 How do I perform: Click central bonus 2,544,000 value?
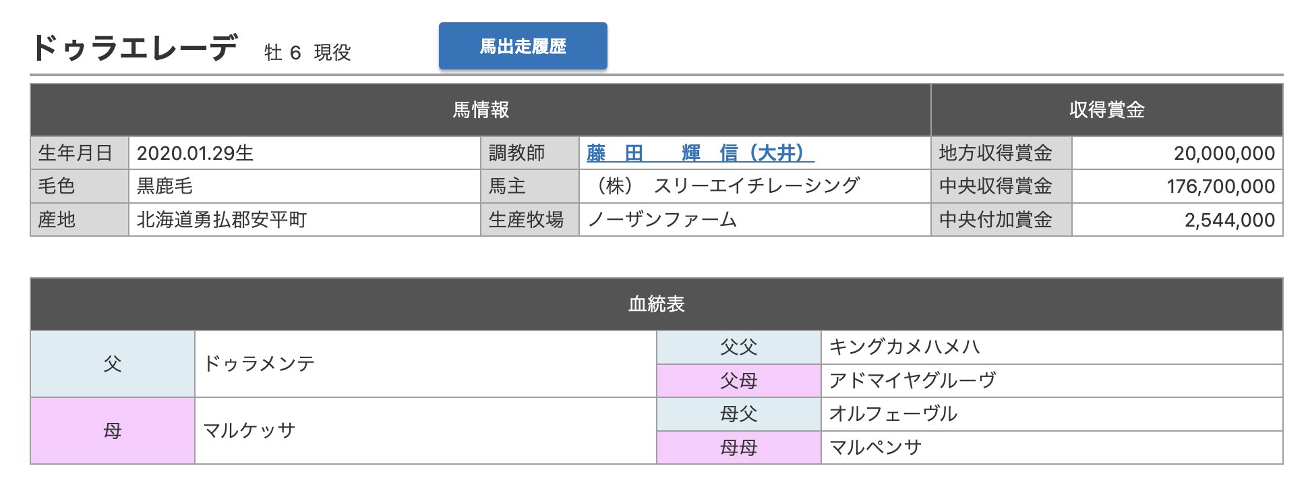click(x=1229, y=220)
